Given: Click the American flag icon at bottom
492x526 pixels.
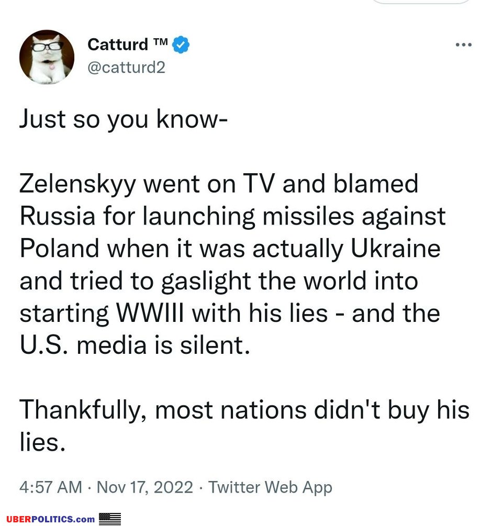Looking at the screenshot, I should [110, 519].
